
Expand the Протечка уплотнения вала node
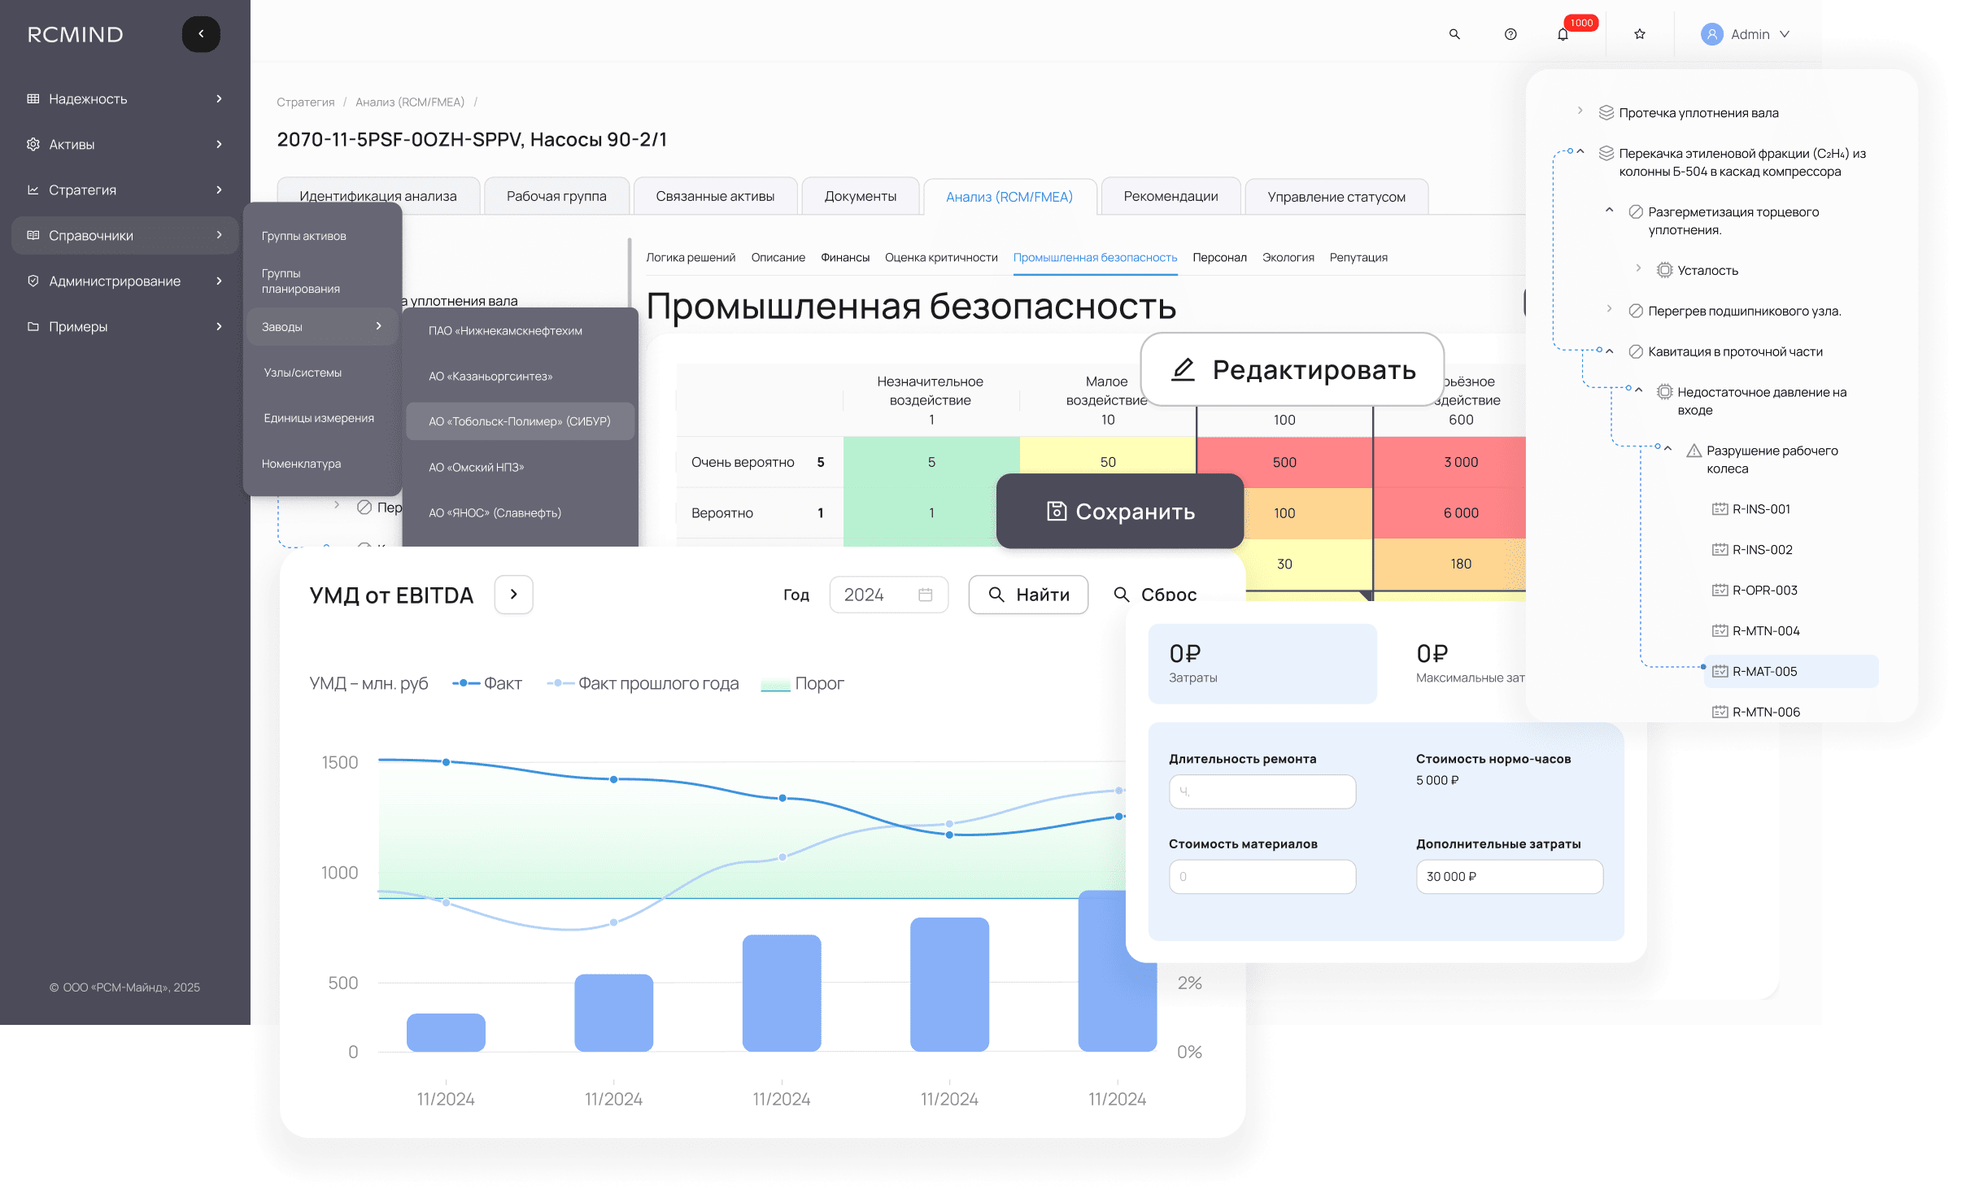pyautogui.click(x=1580, y=111)
